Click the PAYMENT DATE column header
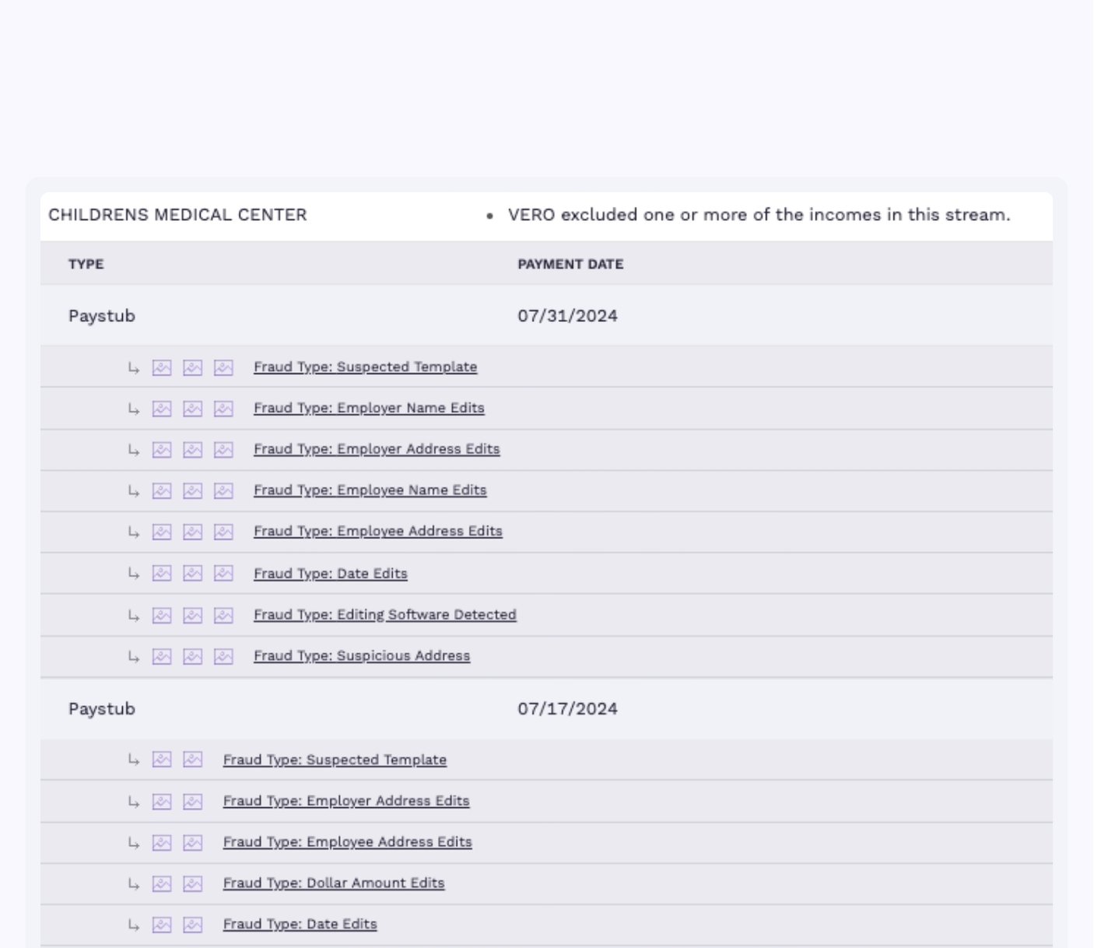Screen dimensions: 1094x948 [x=570, y=265]
